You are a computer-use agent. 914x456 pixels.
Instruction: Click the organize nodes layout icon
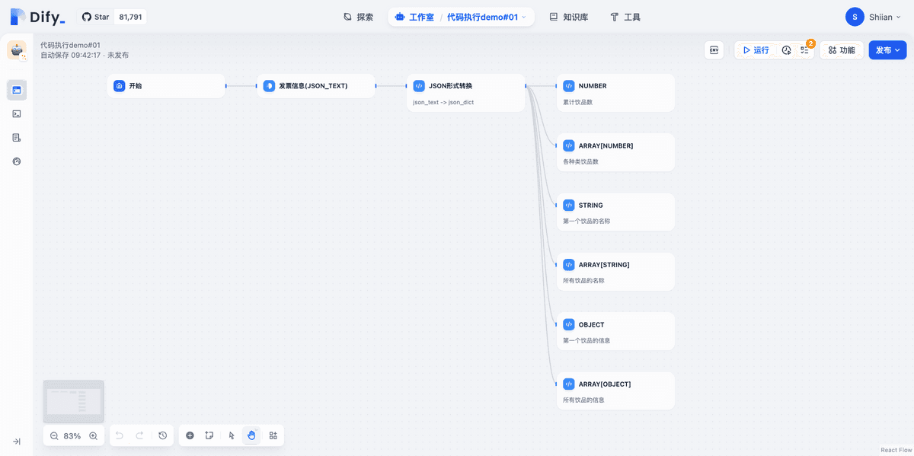273,435
